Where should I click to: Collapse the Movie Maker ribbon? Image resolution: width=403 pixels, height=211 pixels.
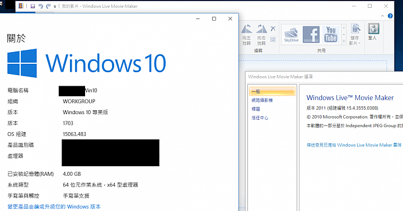coord(382,16)
